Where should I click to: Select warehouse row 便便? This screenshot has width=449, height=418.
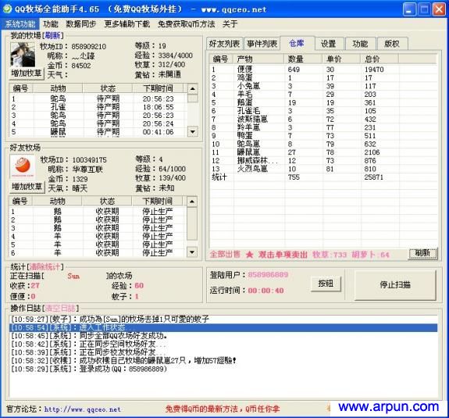pos(323,70)
